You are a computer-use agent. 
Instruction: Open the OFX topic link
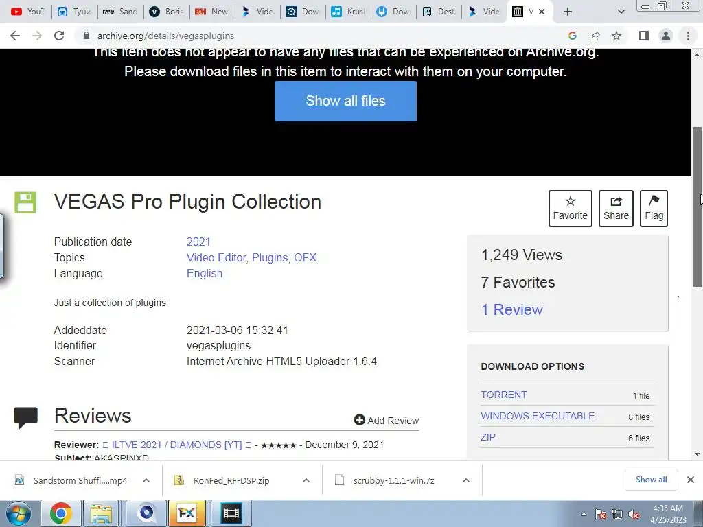point(306,258)
